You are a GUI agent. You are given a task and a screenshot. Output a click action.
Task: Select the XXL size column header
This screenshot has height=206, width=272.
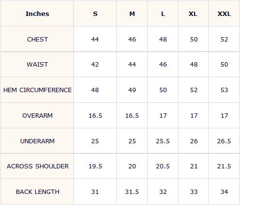(224, 14)
